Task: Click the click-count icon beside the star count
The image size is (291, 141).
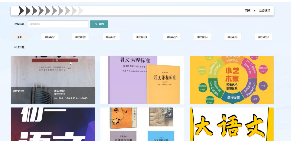Action: click(60, 98)
